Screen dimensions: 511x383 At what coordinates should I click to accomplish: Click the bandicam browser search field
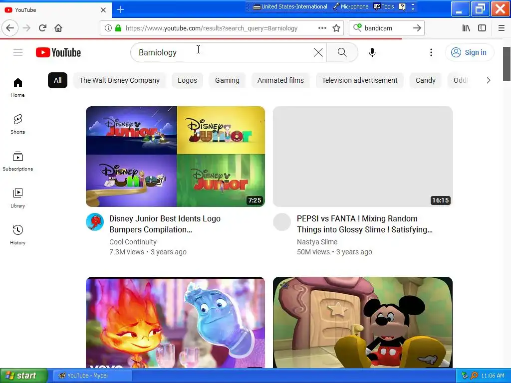[x=386, y=28]
